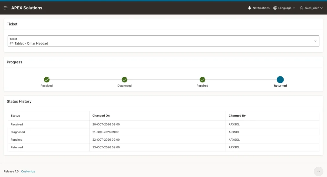Click the Ticket region heading
The width and height of the screenshot is (327, 177).
pyautogui.click(x=12, y=24)
